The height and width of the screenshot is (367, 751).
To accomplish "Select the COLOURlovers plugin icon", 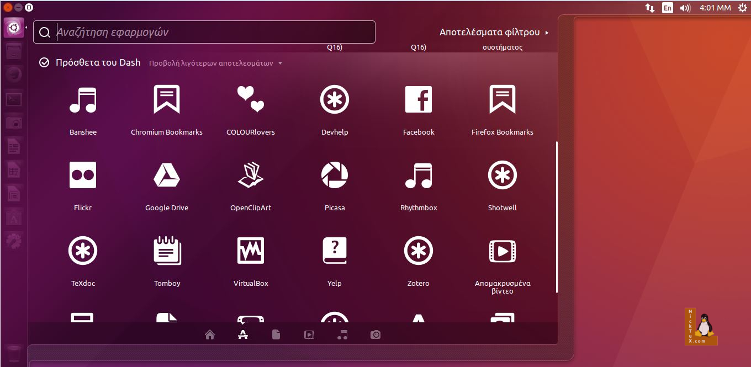I will [x=251, y=100].
